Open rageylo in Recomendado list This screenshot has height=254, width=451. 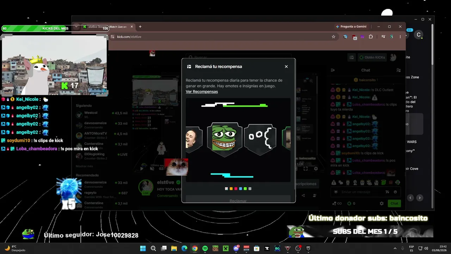pos(102,195)
